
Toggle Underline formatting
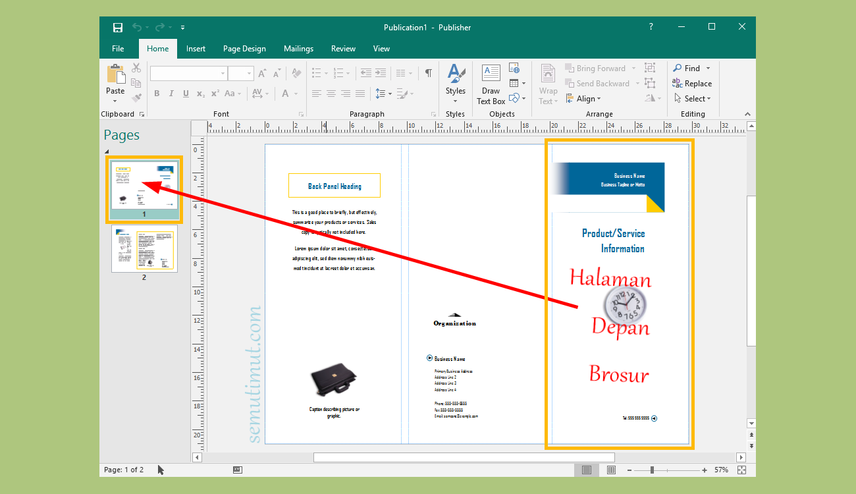tap(186, 94)
